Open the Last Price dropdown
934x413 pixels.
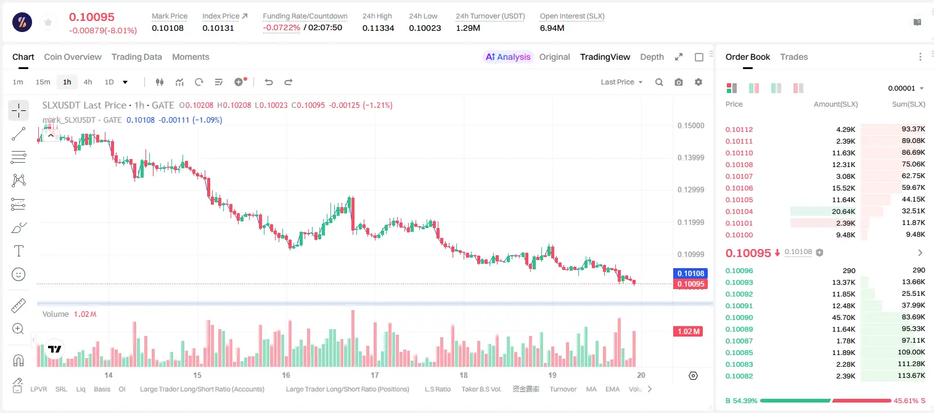pyautogui.click(x=621, y=82)
